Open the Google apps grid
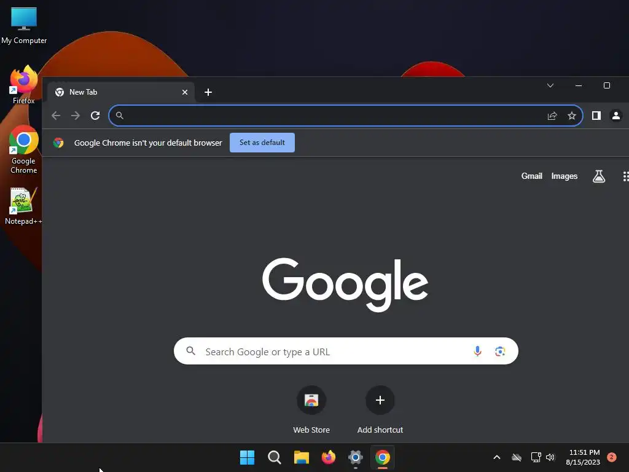 click(625, 176)
